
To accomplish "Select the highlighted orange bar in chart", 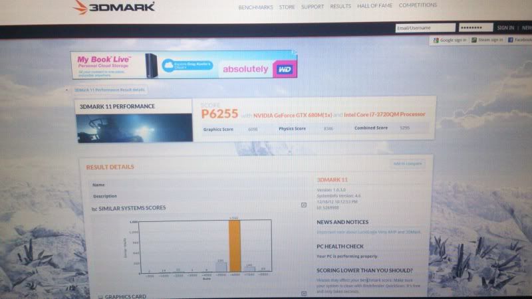I will pyautogui.click(x=235, y=246).
